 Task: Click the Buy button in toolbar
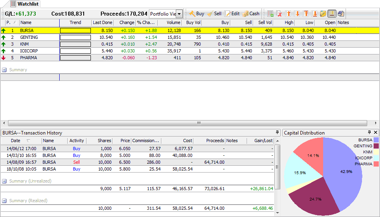click(x=197, y=14)
